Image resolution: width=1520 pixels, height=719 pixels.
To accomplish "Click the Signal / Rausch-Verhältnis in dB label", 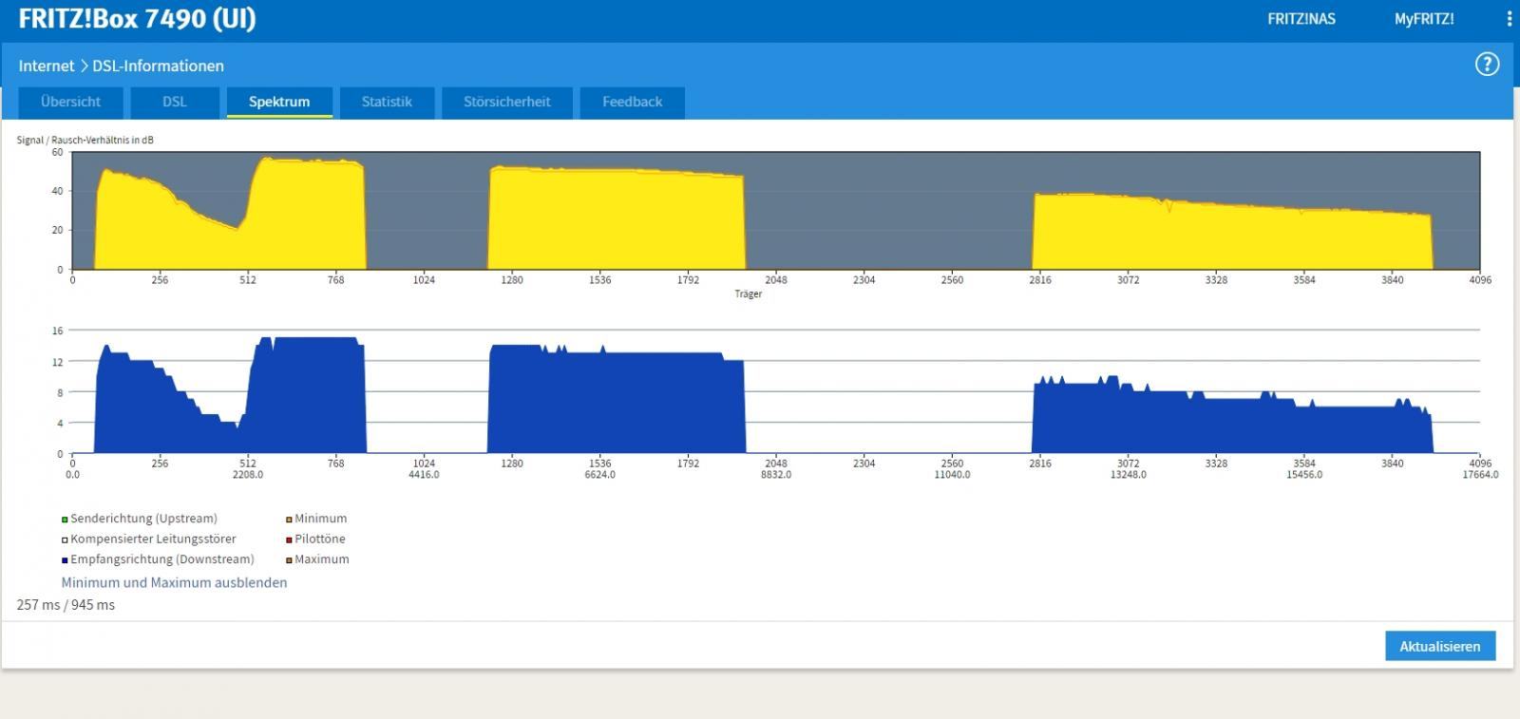I will (x=85, y=140).
